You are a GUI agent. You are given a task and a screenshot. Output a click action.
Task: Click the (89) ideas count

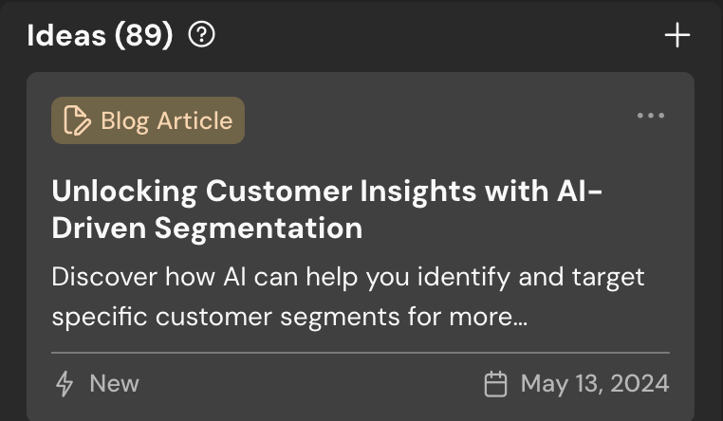coord(143,36)
